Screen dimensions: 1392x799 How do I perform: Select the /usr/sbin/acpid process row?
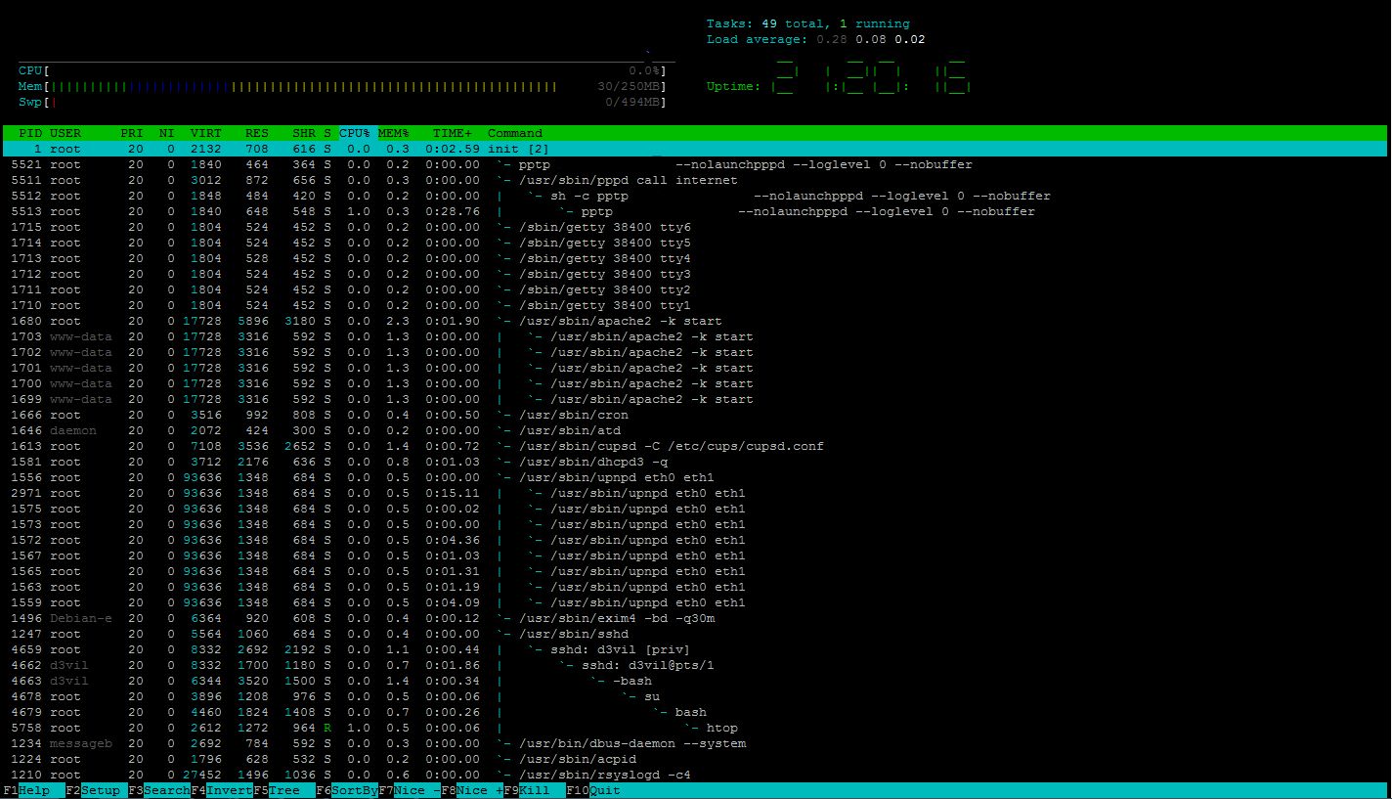click(695, 759)
